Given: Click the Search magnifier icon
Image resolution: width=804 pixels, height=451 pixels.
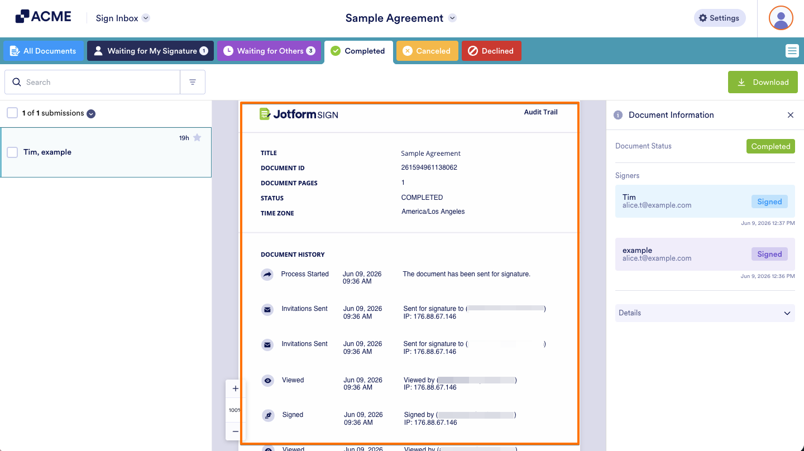Looking at the screenshot, I should click(17, 82).
